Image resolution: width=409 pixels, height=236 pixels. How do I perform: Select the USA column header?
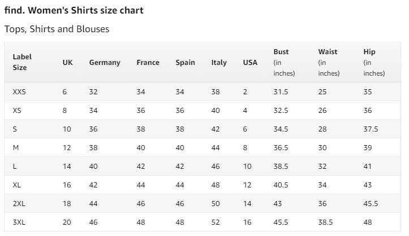coord(250,63)
